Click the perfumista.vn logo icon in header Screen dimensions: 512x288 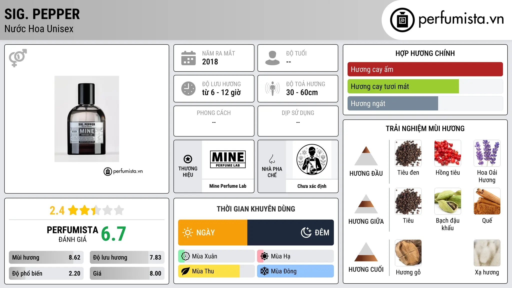402,20
